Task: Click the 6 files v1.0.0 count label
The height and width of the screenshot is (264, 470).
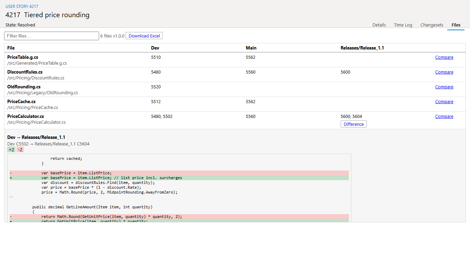Action: tap(112, 36)
